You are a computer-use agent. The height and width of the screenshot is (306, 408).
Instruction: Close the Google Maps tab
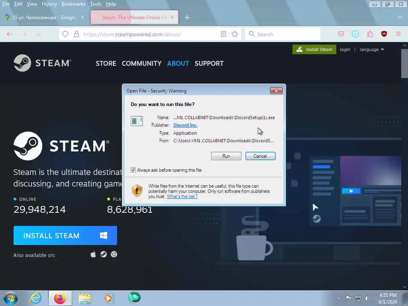click(x=82, y=17)
